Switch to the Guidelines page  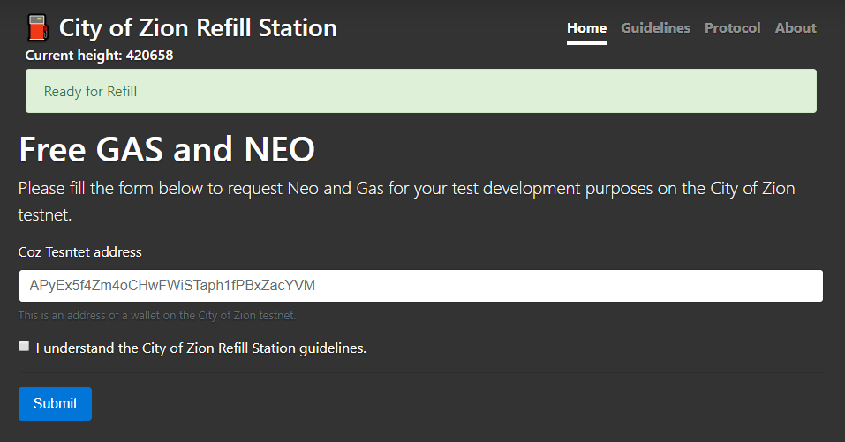point(655,28)
